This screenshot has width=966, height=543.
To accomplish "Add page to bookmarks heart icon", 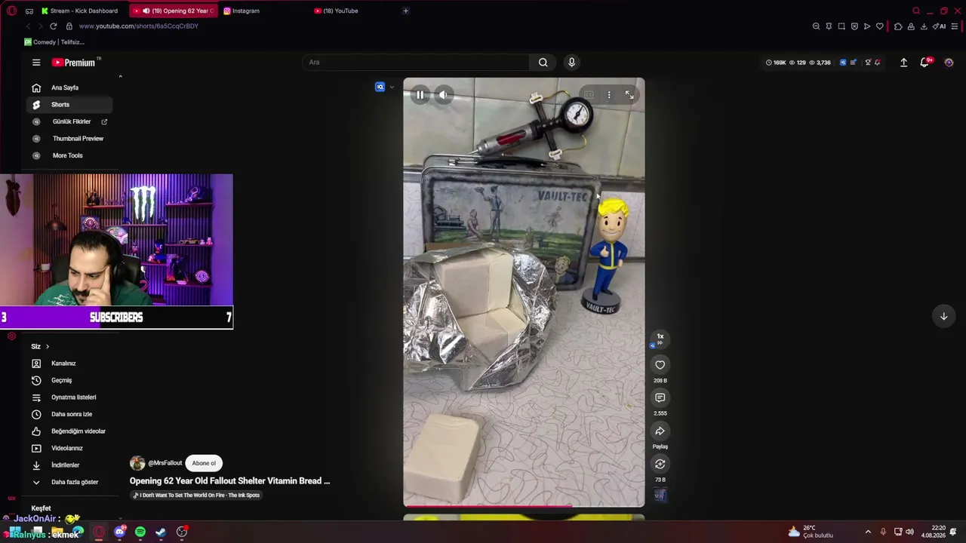I will (x=879, y=26).
